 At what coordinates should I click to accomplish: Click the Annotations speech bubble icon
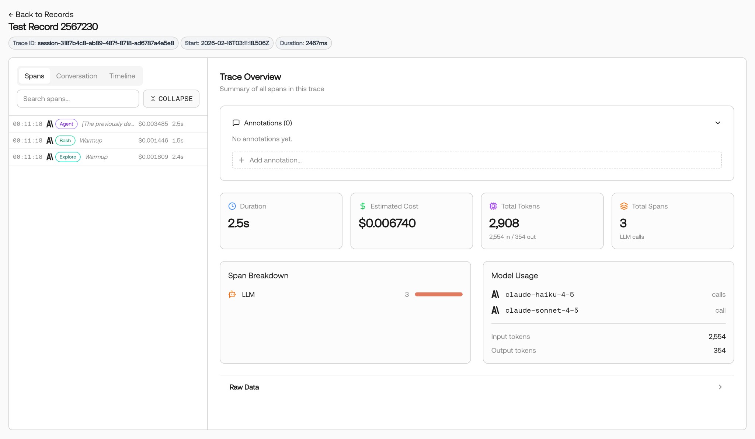click(236, 123)
